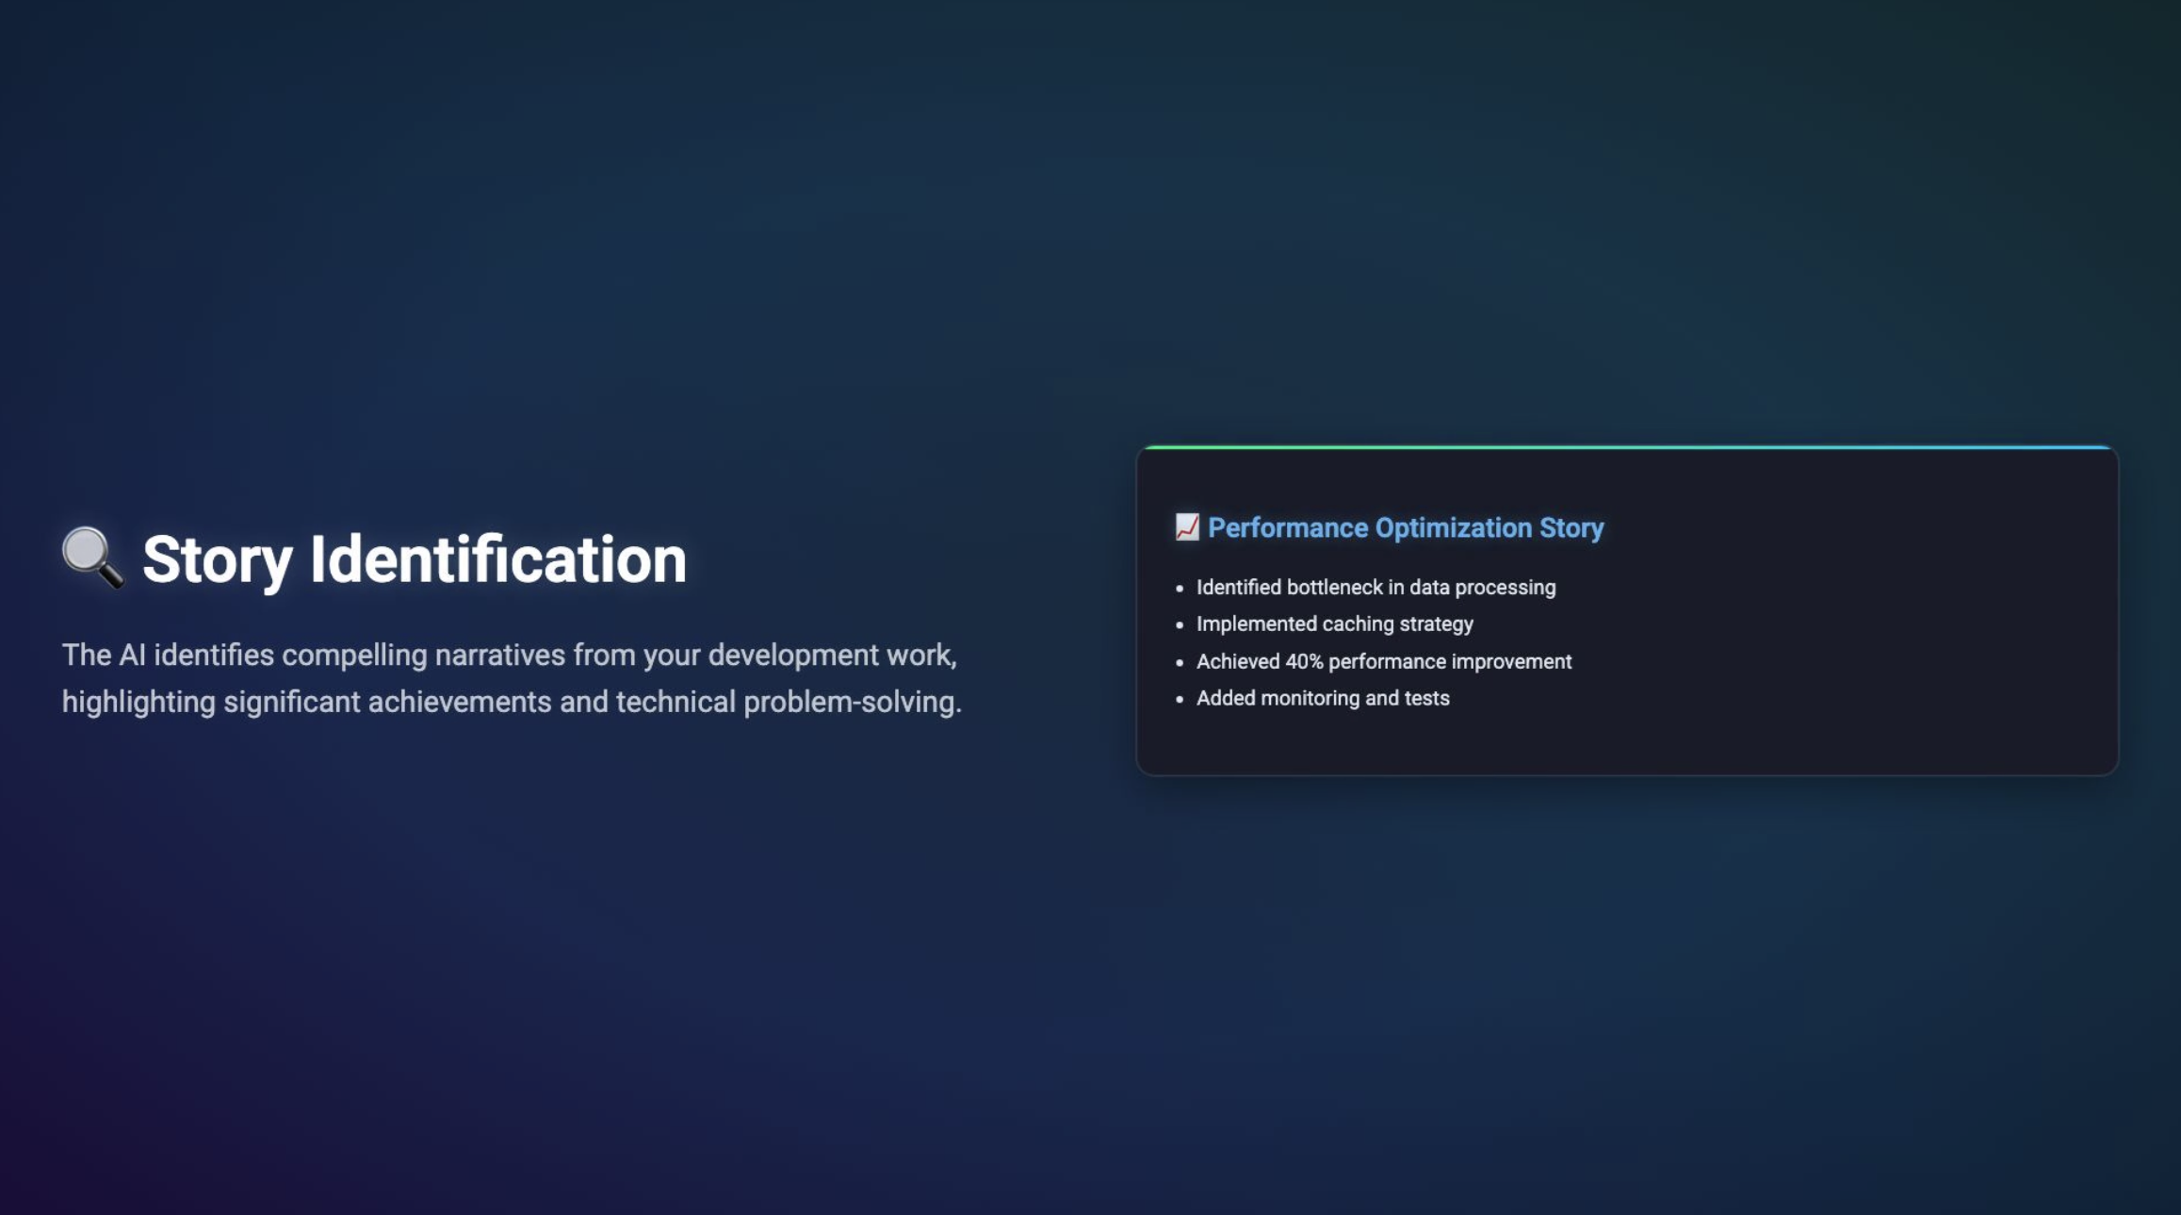
Task: Click the bullet dot before Identified bottleneck
Action: click(x=1180, y=589)
